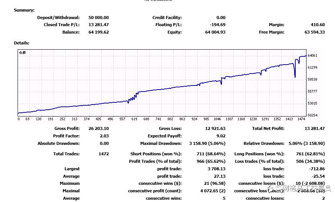Select the Margin value 410.60

pyautogui.click(x=318, y=25)
